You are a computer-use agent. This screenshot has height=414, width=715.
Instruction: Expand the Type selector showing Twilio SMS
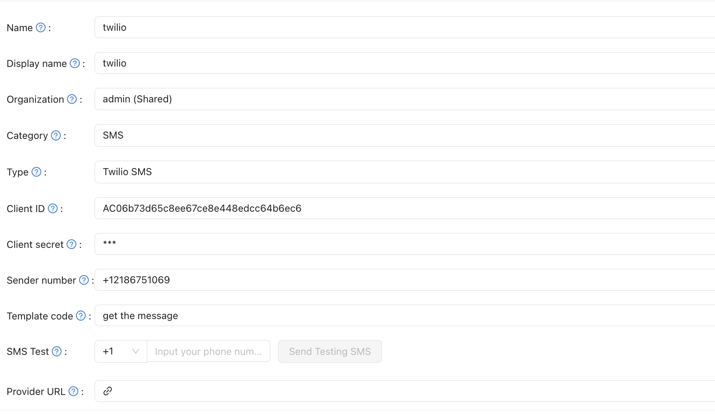pyautogui.click(x=273, y=172)
